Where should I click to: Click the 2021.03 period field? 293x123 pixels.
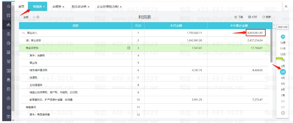(283, 27)
